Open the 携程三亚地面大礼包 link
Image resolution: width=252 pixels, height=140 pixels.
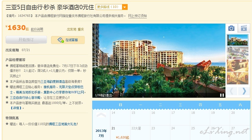coord(63,124)
